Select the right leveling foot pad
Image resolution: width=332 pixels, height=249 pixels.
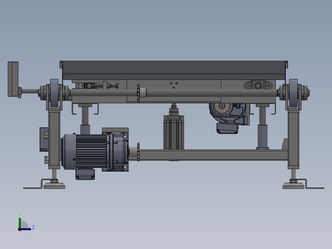[293, 186]
